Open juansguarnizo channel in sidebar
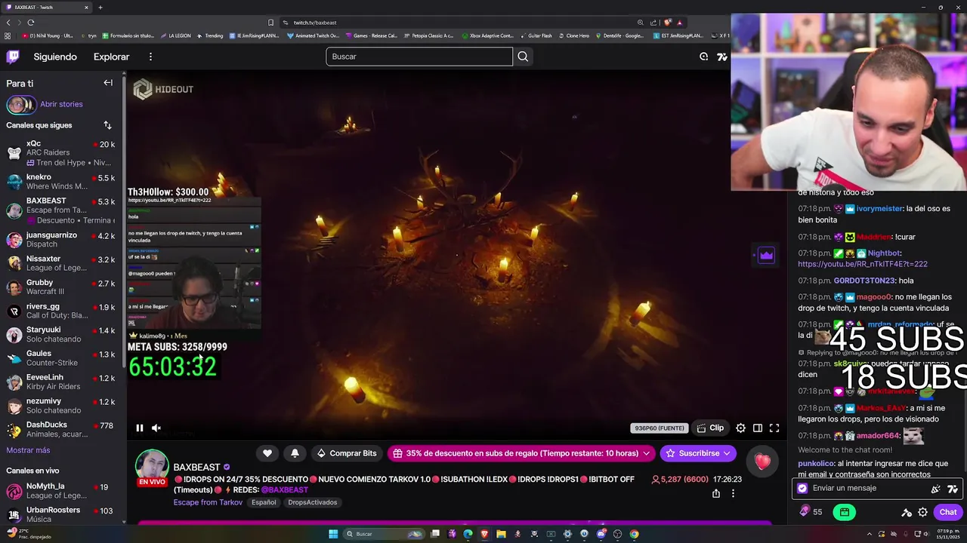 60,240
